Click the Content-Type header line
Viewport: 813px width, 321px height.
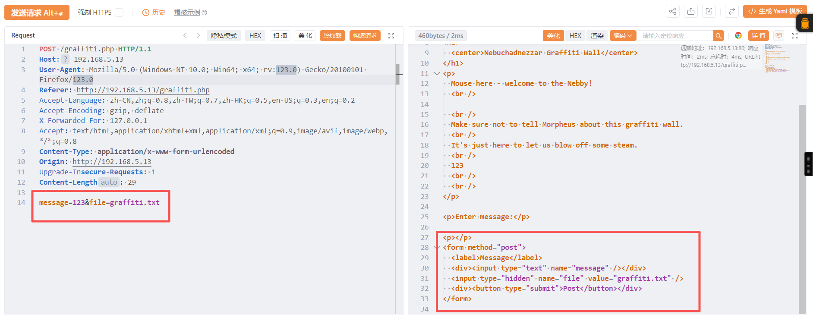137,151
